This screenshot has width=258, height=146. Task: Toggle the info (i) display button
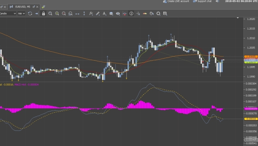[x=131, y=14]
